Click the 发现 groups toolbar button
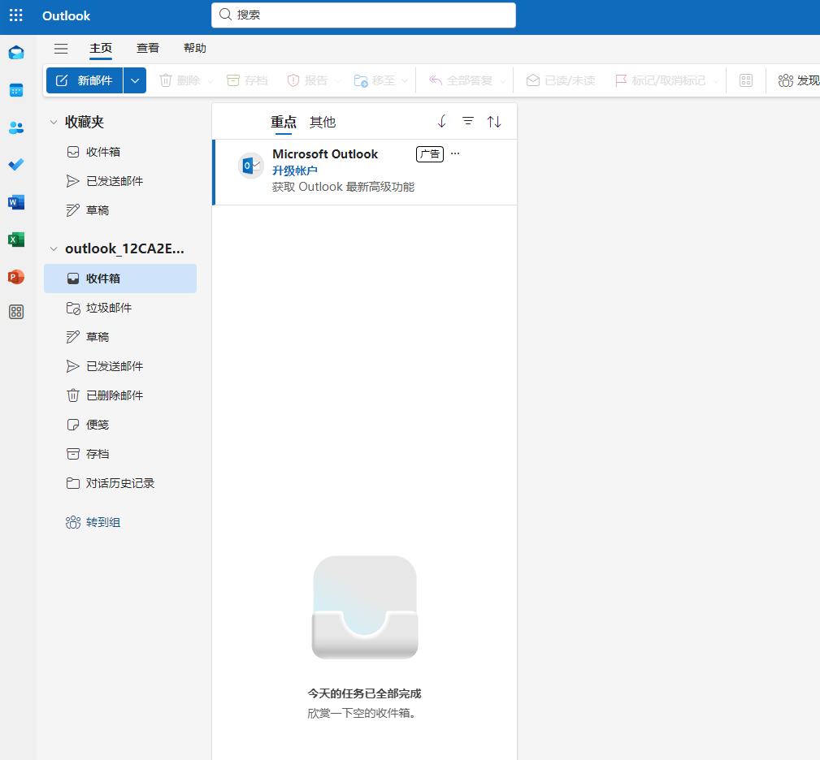The height and width of the screenshot is (760, 820). pos(798,80)
